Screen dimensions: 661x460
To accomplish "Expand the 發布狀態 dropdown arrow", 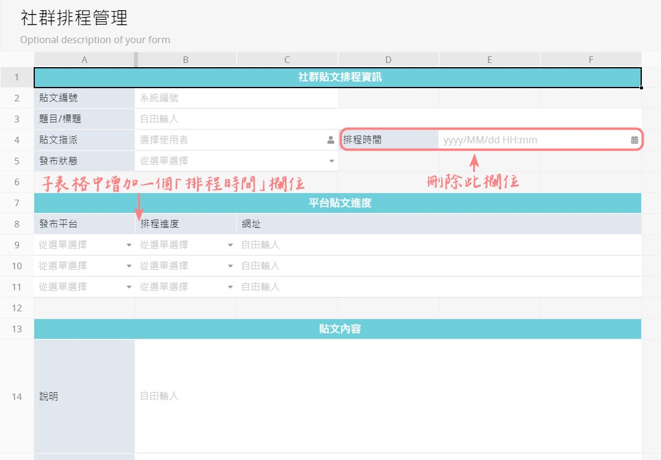I will 331,161.
